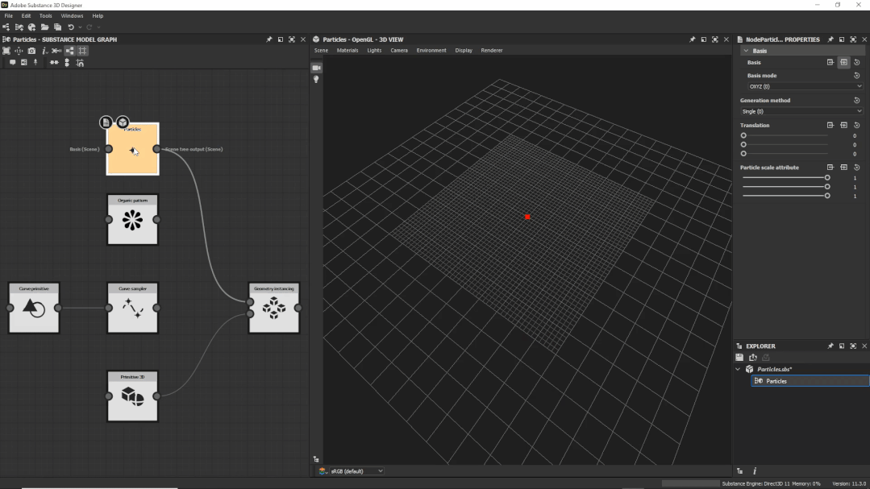870x489 pixels.
Task: Click the new Substance graph icon in main toolbar
Action: (6, 27)
